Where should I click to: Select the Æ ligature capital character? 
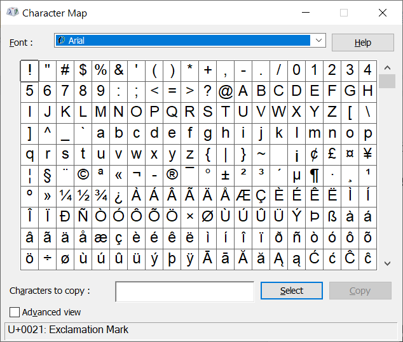pos(243,197)
